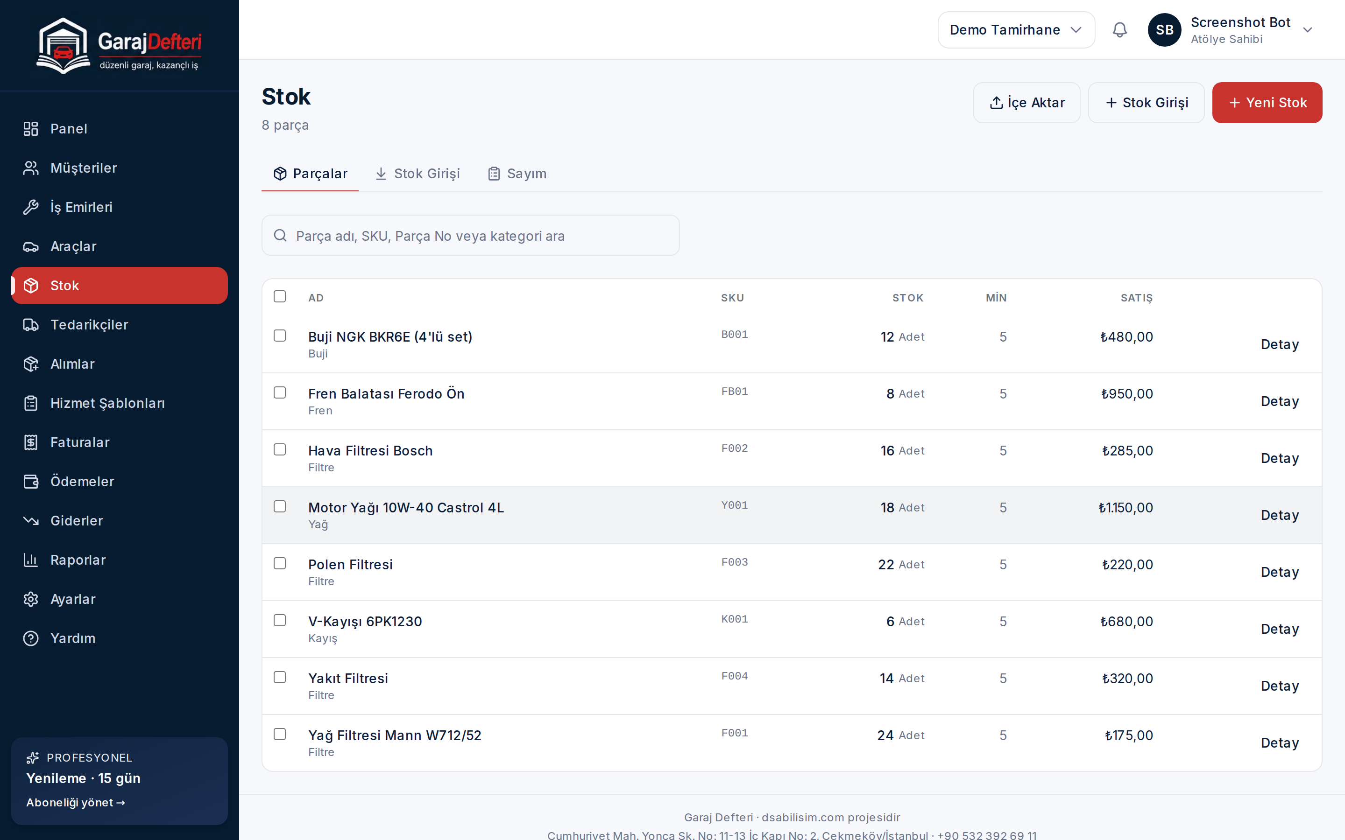Click the SB user avatar
The height and width of the screenshot is (840, 1345).
click(1164, 30)
